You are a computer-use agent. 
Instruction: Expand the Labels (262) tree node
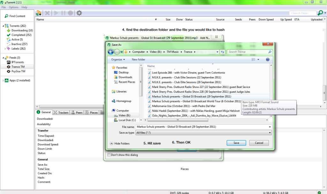(5, 49)
